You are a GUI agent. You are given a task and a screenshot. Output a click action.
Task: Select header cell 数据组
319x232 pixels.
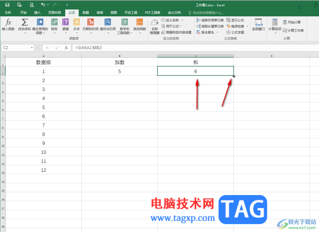click(x=43, y=62)
